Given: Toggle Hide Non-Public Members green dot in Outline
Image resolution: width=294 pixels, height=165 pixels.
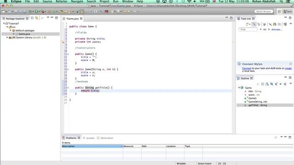Looking at the screenshot, I should (x=280, y=84).
